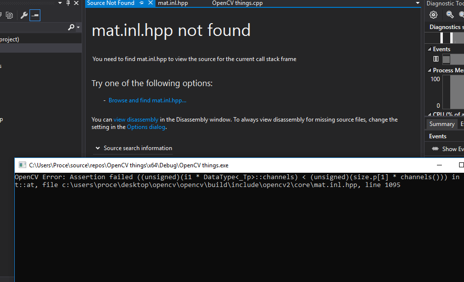The image size is (464, 282).
Task: Minimize the OpenCV things.exe console window
Action: [439, 165]
